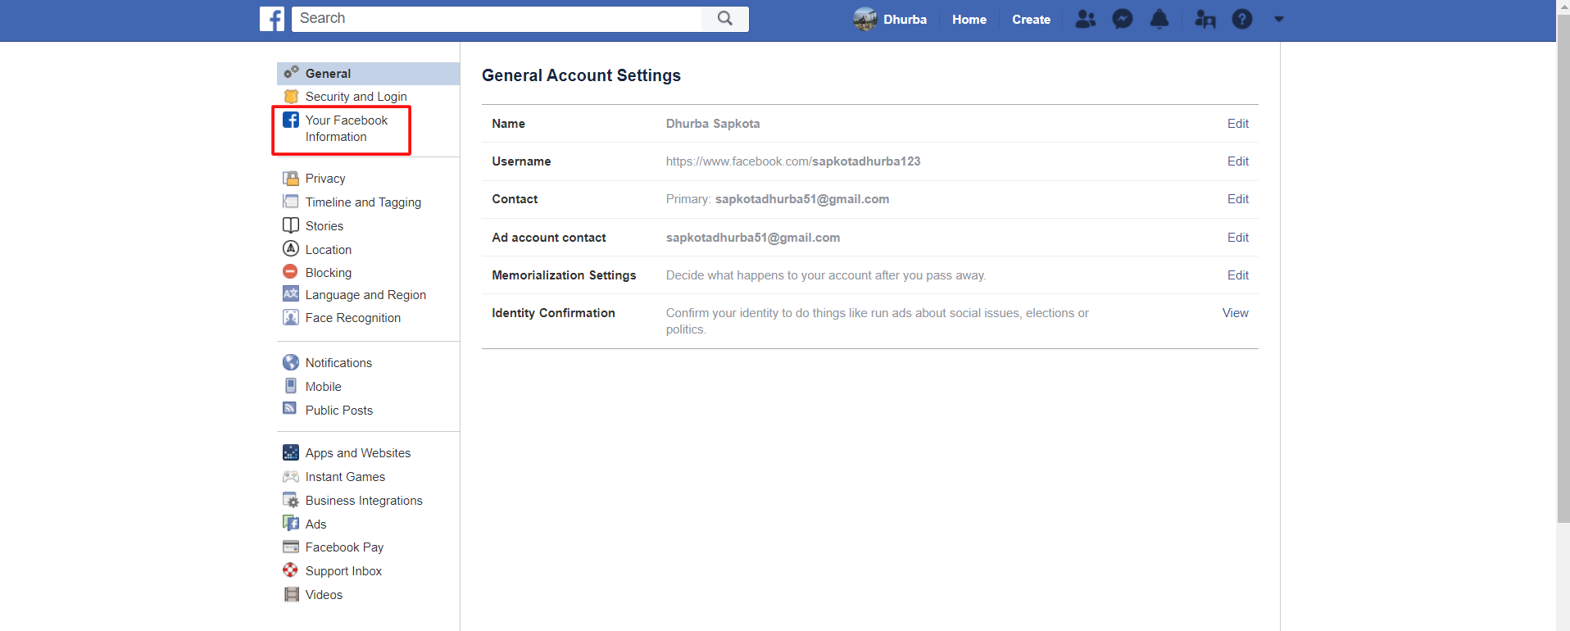Viewport: 1570px width, 631px height.
Task: Expand the account dropdown arrow
Action: point(1279,19)
